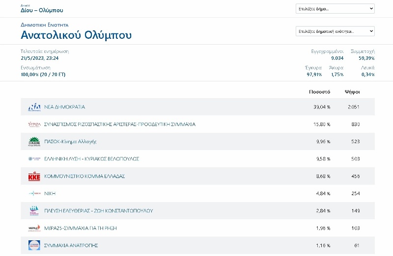
Task: Select ΕΛΛΗΝΙΚΗ ΛΥΣΗ - ΚΥΡΙΑΚΟΣ ΒΕΛΟΠΟΥΛΟΣ name
Action: point(92,159)
